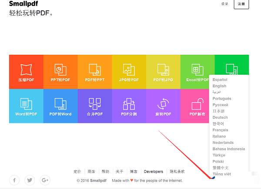Viewport: 261px width, 189px height.
Task: Open the 帮助 help footer link
Action: (105, 172)
